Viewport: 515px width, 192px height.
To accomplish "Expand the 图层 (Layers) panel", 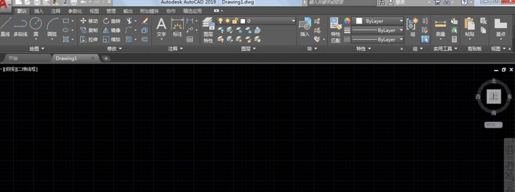I will [x=248, y=49].
